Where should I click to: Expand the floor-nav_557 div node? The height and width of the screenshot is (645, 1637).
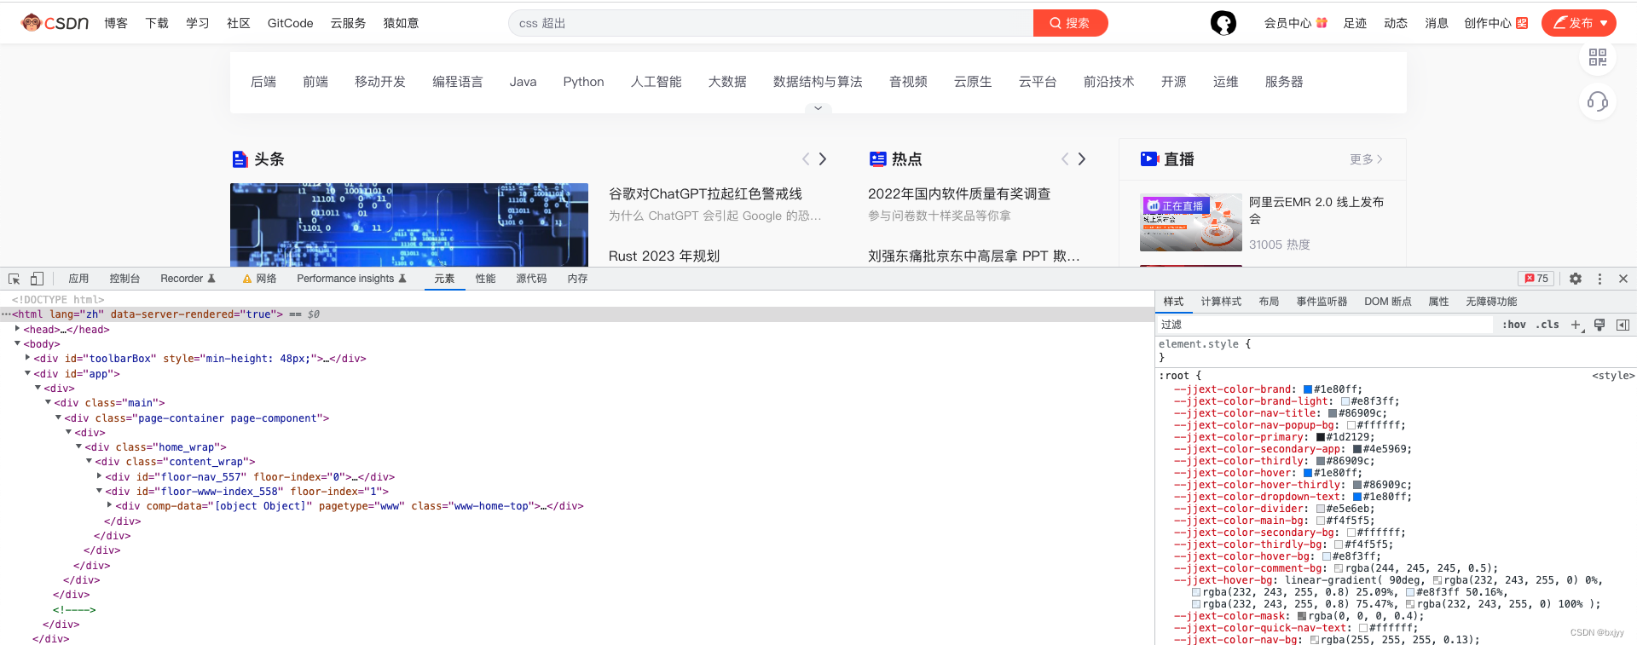click(x=99, y=476)
